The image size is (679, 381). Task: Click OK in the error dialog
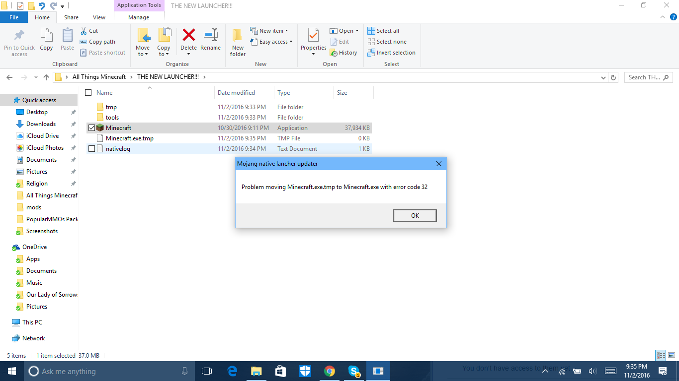coord(415,215)
